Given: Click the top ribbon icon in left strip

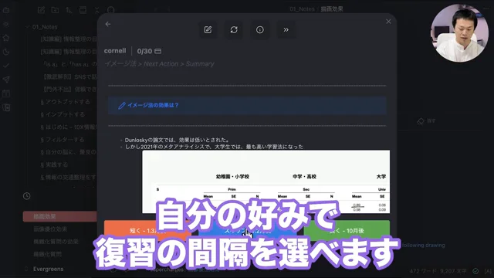Looking at the screenshot, I should (x=6, y=10).
